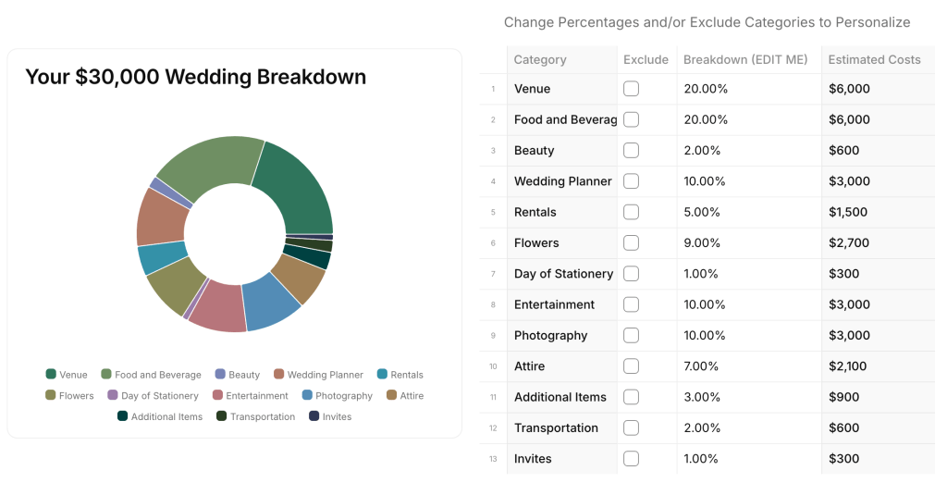Toggle Exclude checkbox for Wedding Planner
Viewport: 947px width, 483px height.
click(x=631, y=181)
